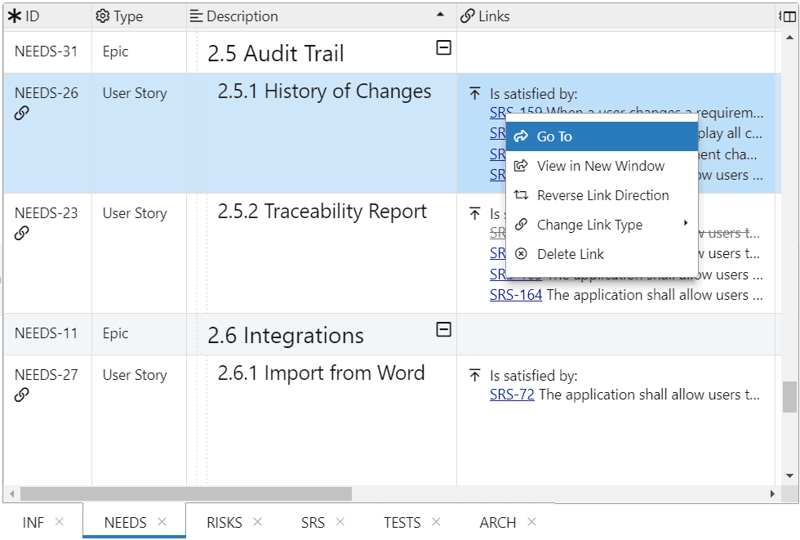Open the SRS-72 link
The width and height of the screenshot is (800, 540).
pyautogui.click(x=512, y=395)
